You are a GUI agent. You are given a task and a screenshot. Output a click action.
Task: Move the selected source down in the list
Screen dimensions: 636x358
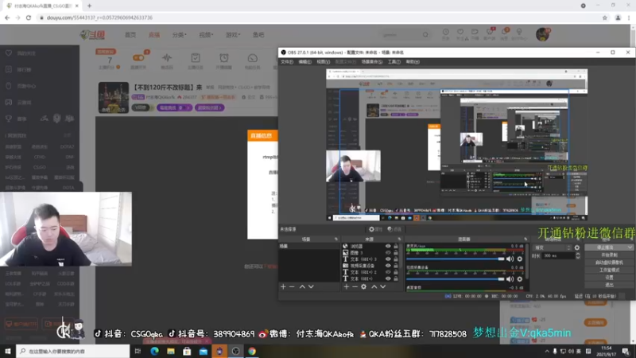tap(383, 287)
